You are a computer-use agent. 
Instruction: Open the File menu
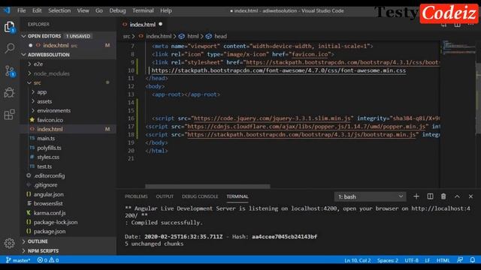[x=22, y=10]
